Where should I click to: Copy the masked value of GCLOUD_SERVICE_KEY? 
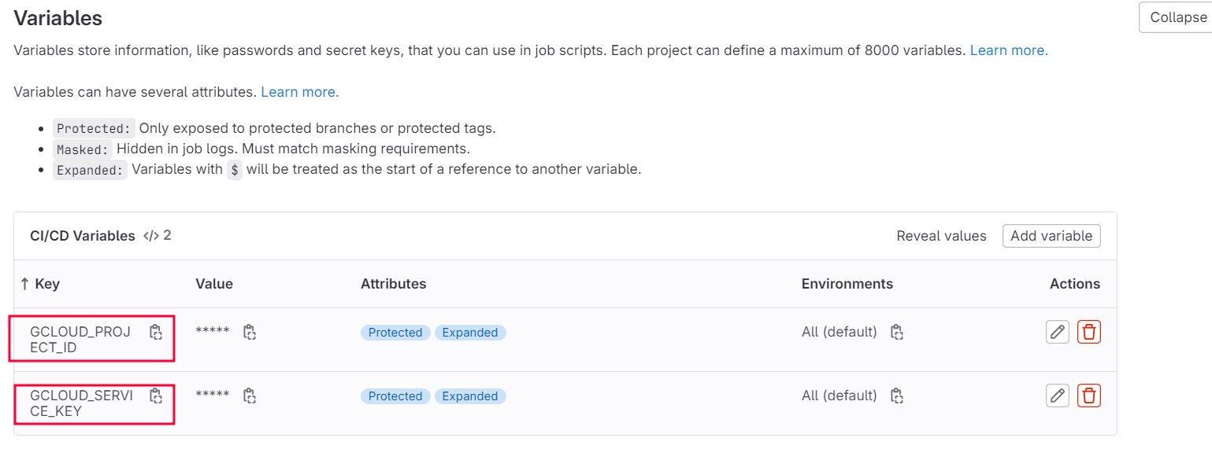250,396
